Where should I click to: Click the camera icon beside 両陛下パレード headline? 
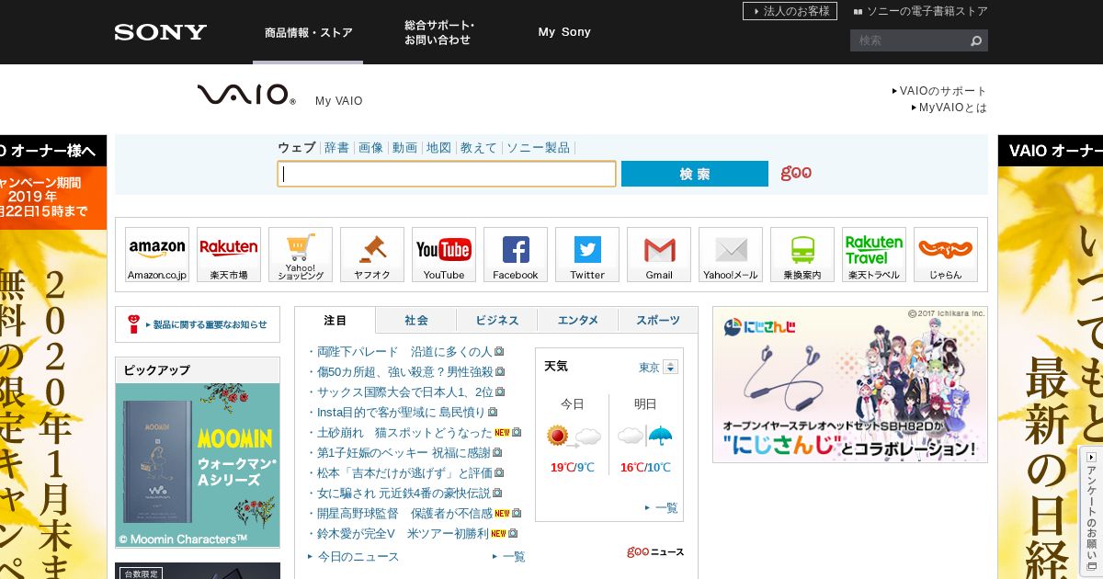(x=499, y=351)
